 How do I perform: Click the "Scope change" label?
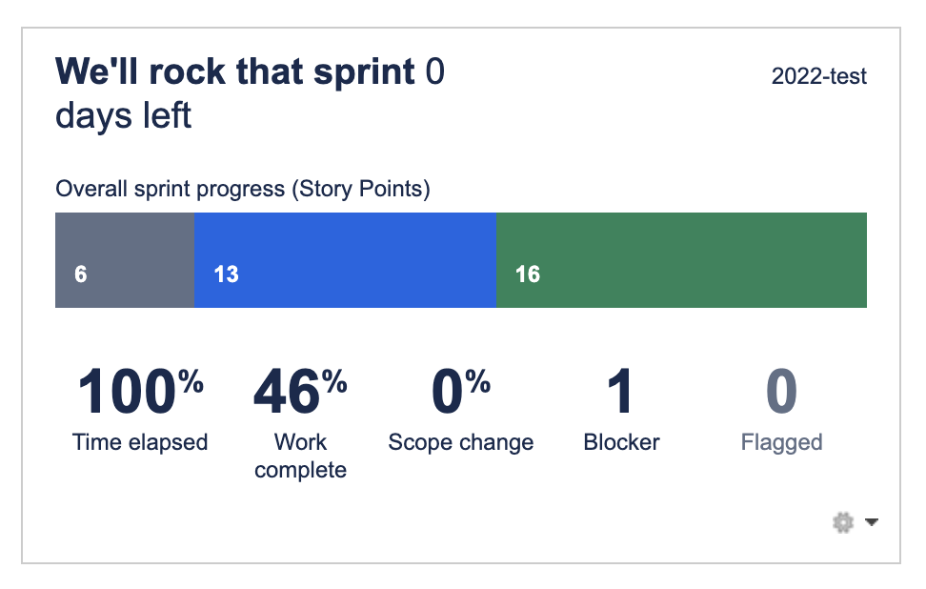460,442
